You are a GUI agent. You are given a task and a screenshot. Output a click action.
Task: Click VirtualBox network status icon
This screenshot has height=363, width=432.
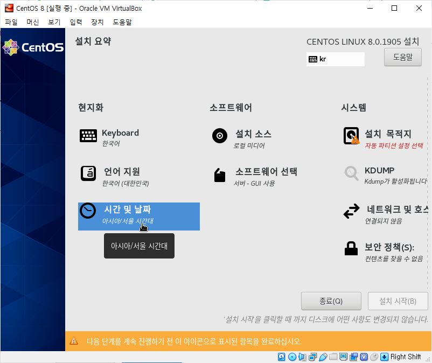[x=313, y=357]
